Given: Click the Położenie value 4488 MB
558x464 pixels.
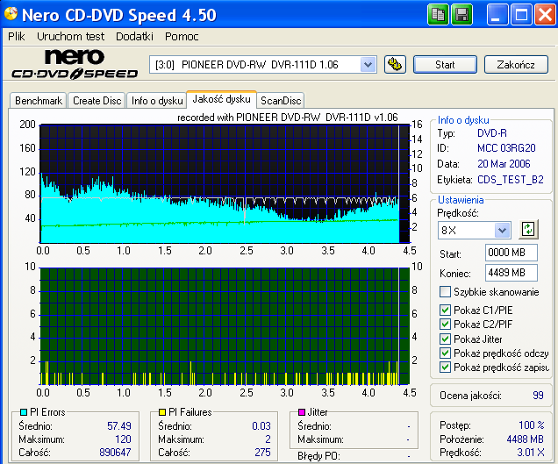Looking at the screenshot, I should (x=526, y=439).
